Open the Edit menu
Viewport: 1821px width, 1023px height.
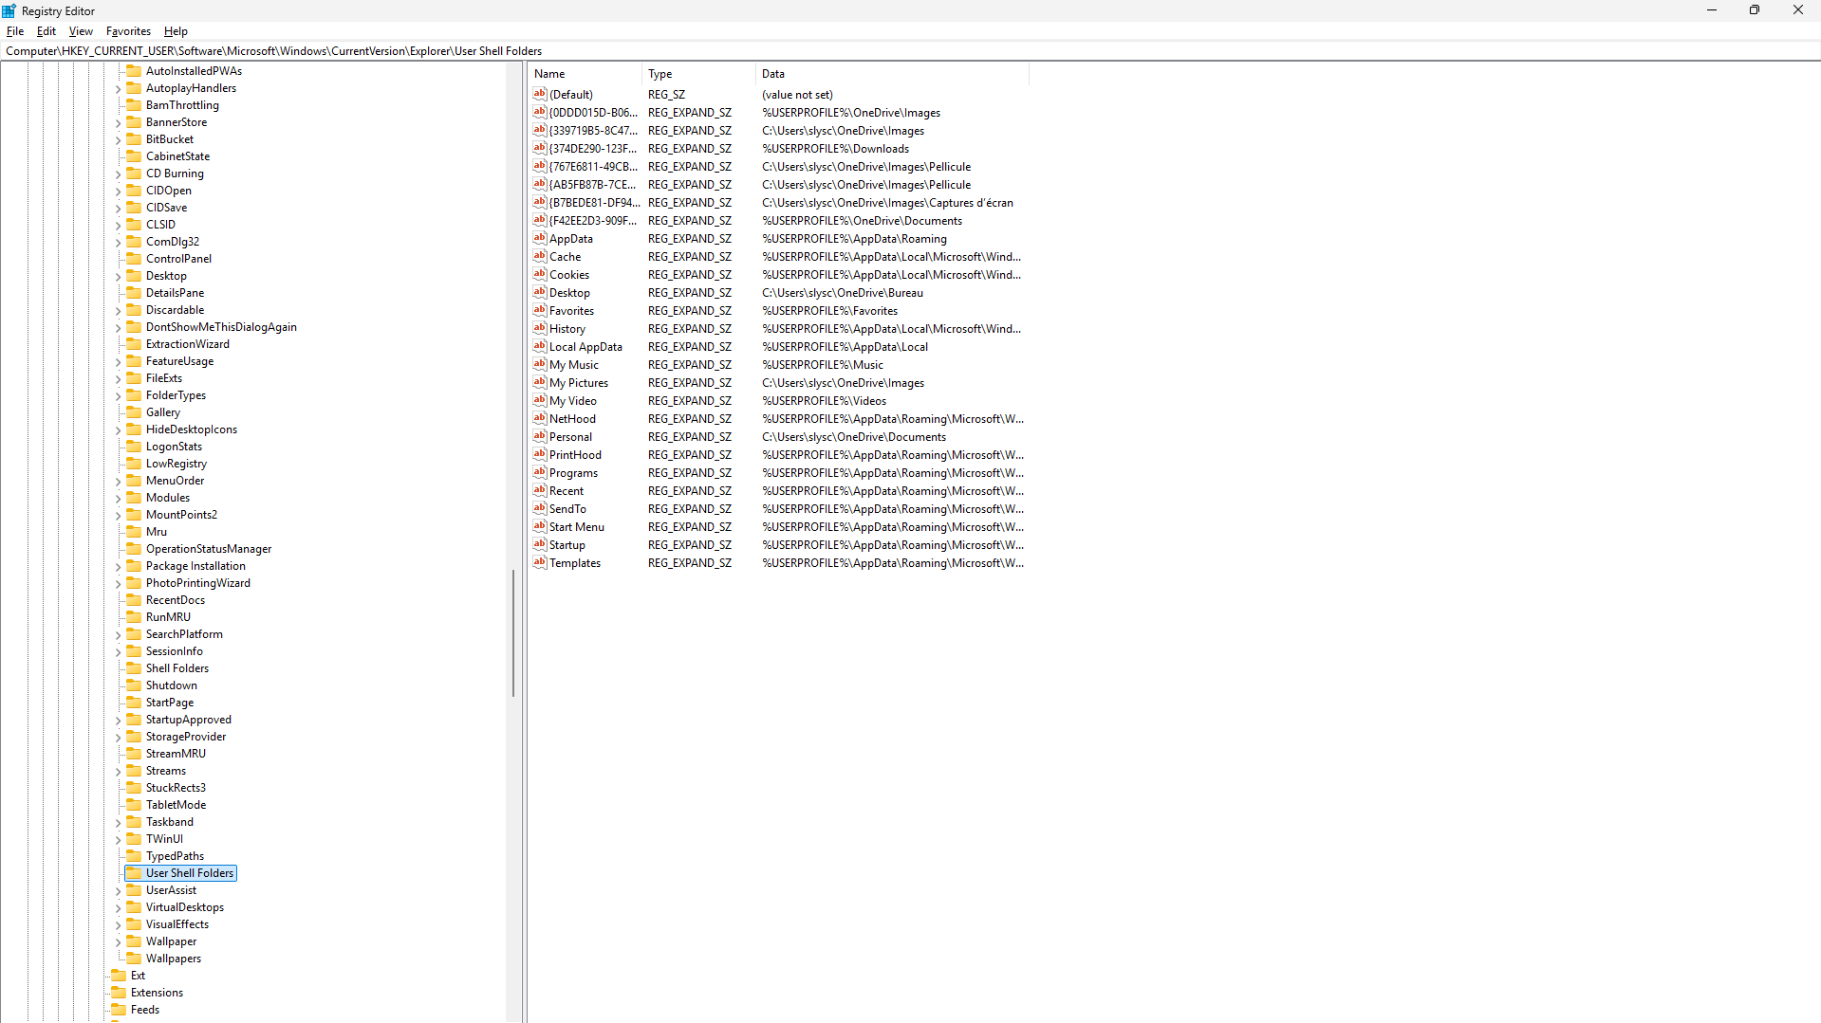pos(46,31)
